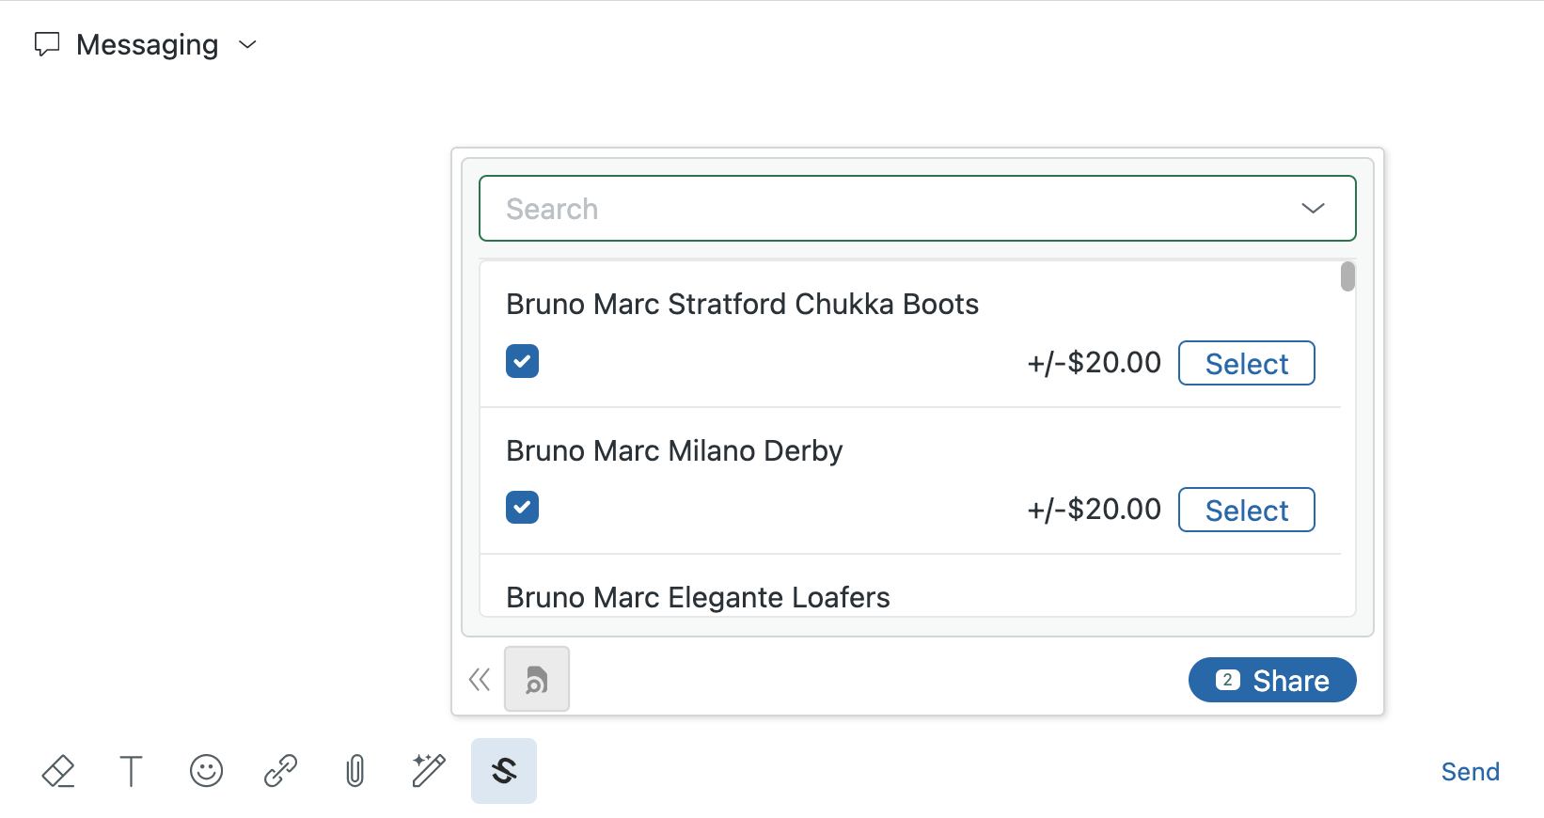Image resolution: width=1544 pixels, height=818 pixels.
Task: Open the emoji picker
Action: click(206, 771)
